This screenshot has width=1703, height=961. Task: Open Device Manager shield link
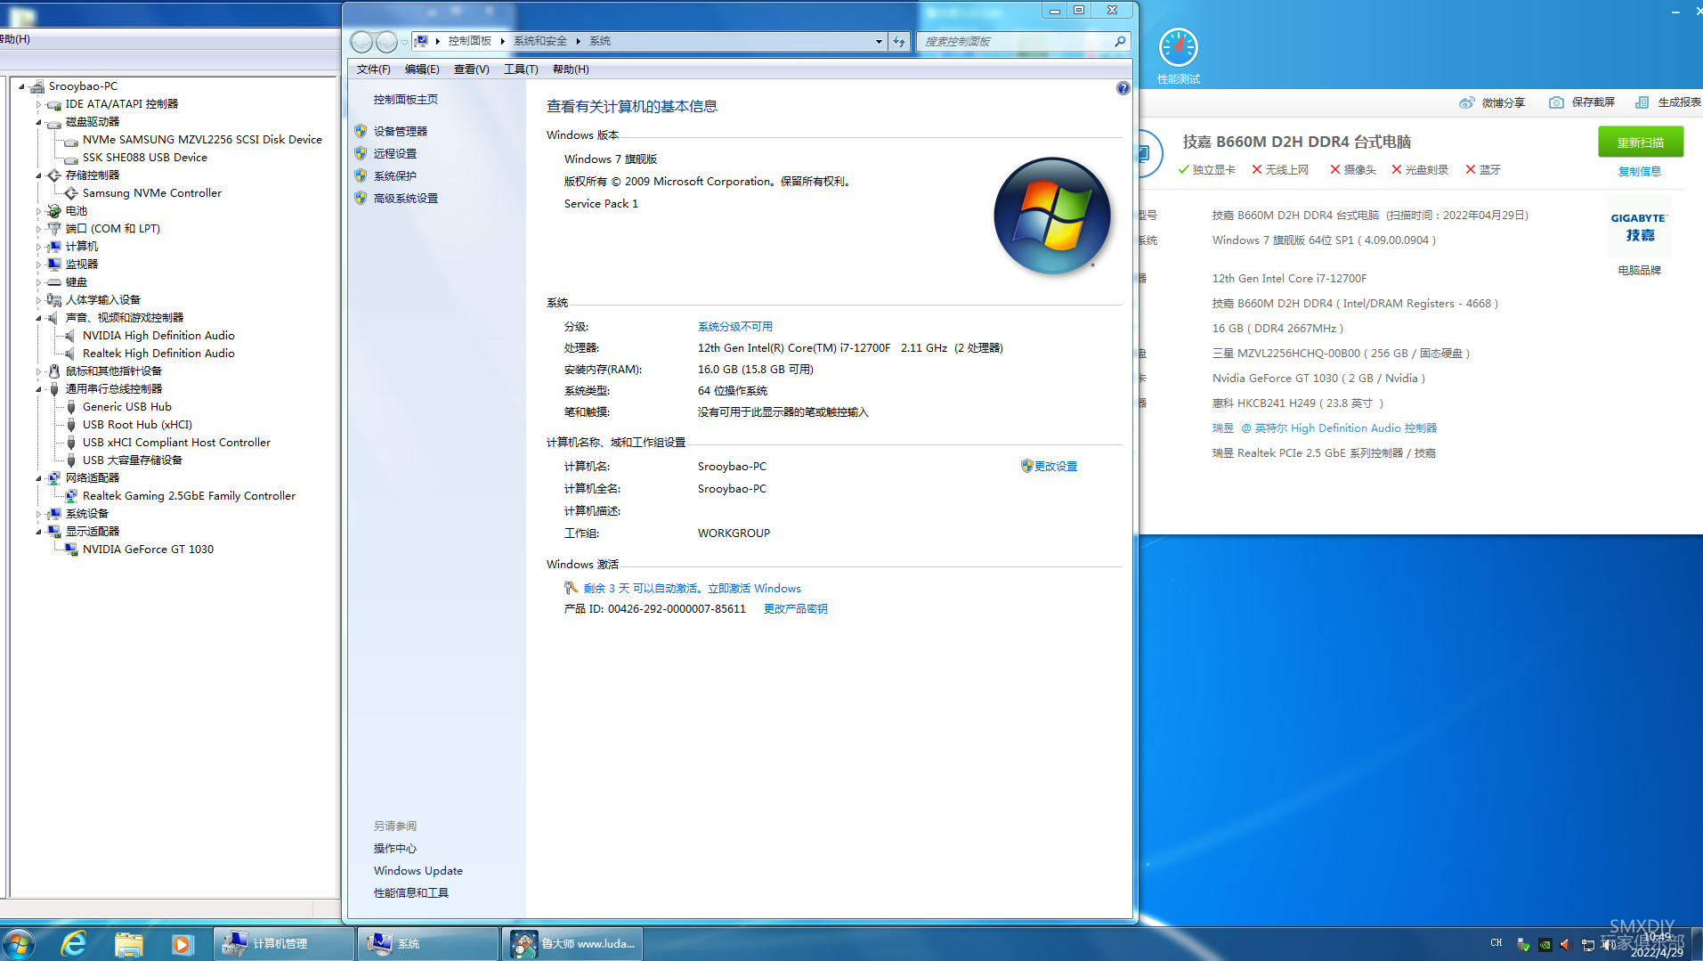[400, 131]
